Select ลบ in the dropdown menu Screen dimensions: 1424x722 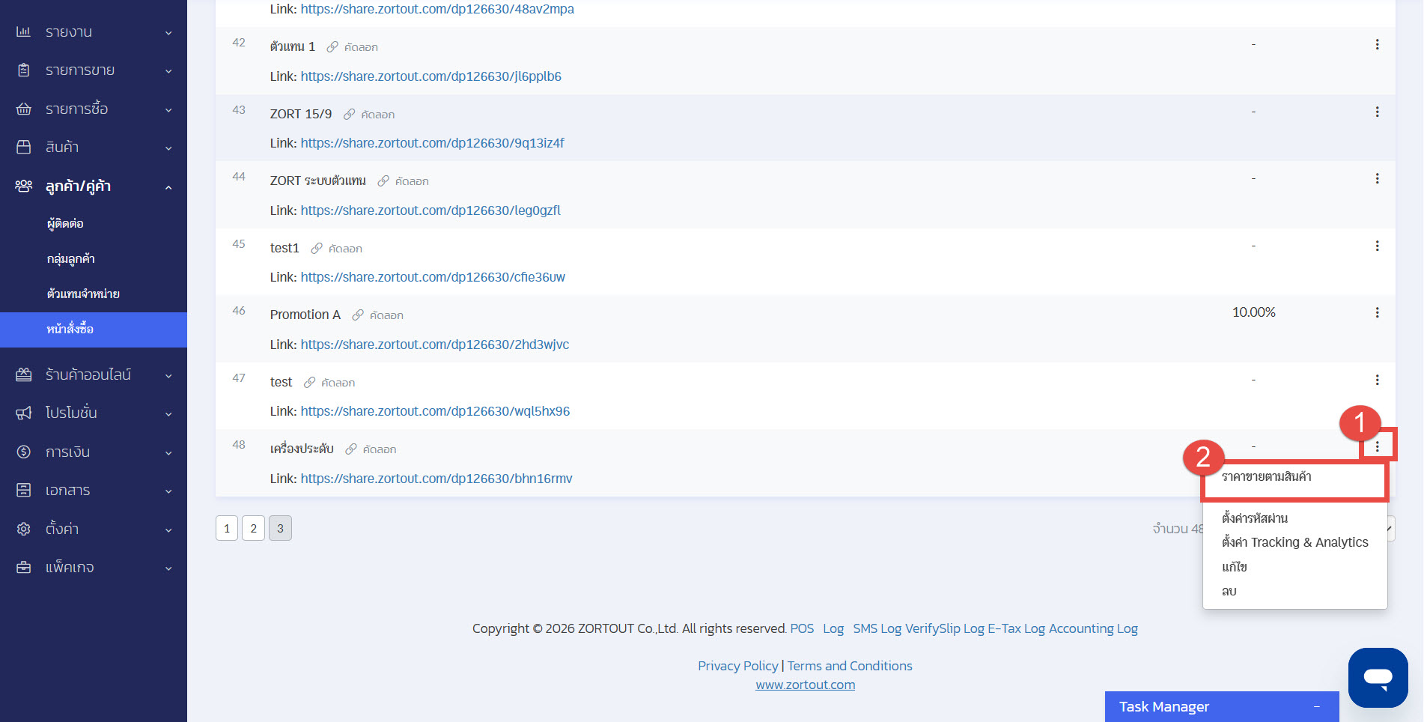point(1229,591)
